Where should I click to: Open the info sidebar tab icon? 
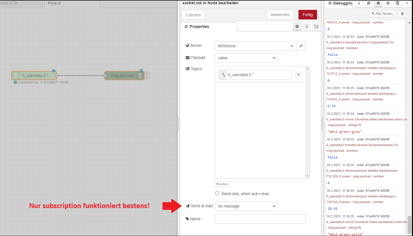click(x=359, y=3)
